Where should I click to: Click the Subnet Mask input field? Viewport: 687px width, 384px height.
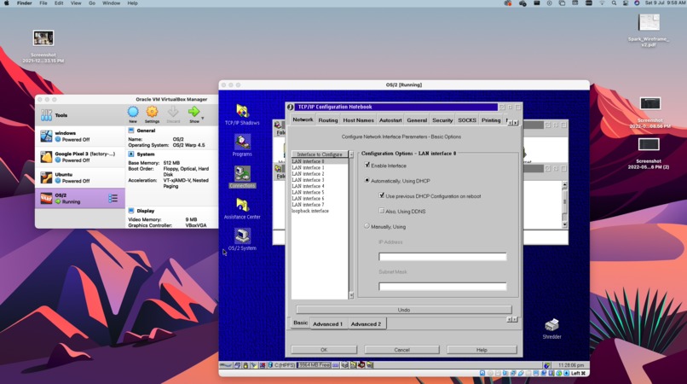[442, 287]
